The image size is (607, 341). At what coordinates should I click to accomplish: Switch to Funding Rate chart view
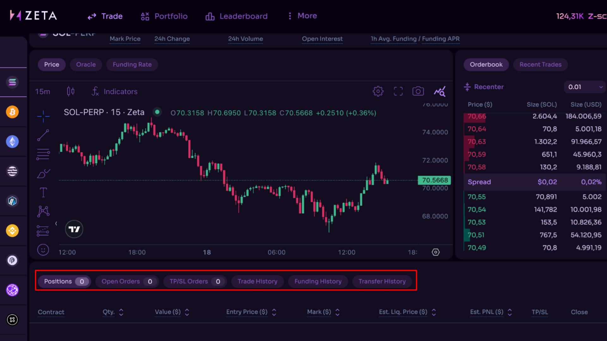point(132,64)
